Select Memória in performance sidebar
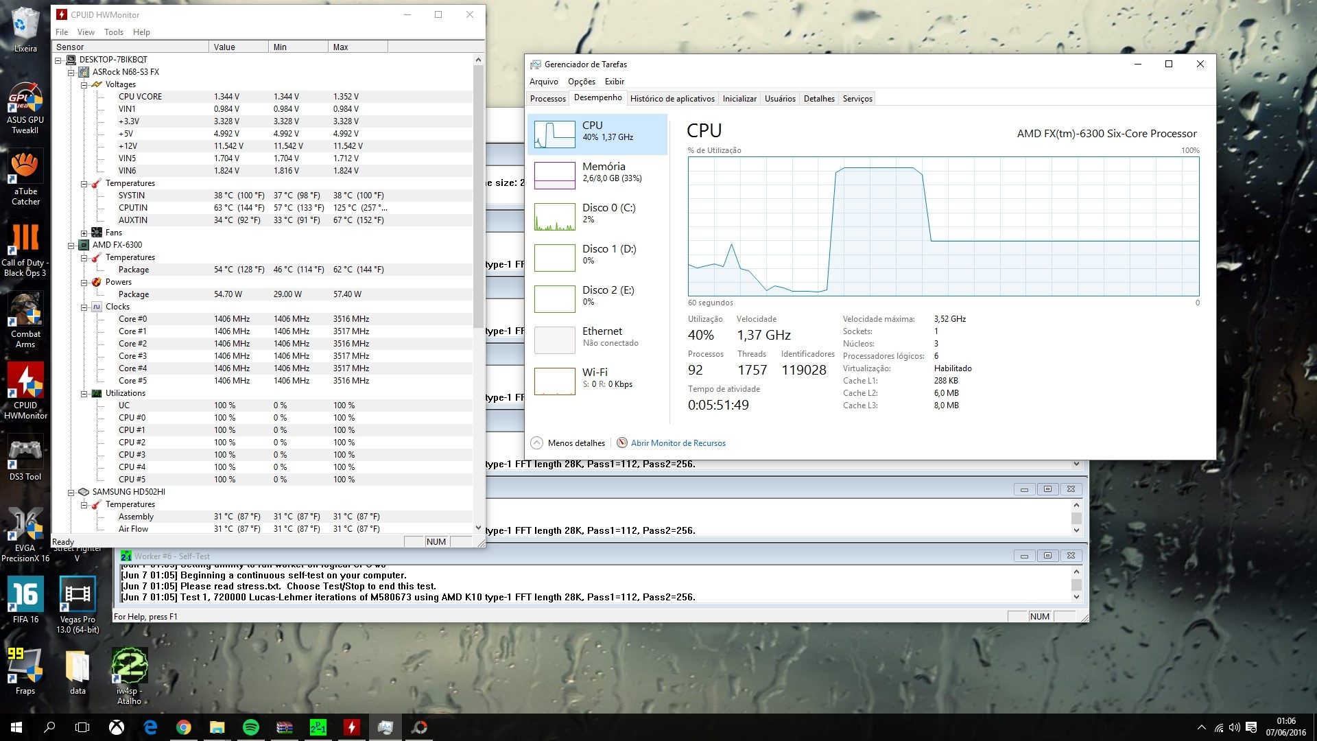The height and width of the screenshot is (741, 1317). [597, 175]
